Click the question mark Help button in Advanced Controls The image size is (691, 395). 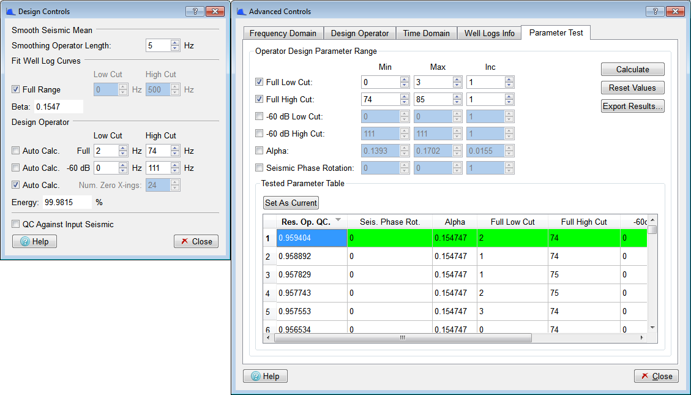pos(265,376)
